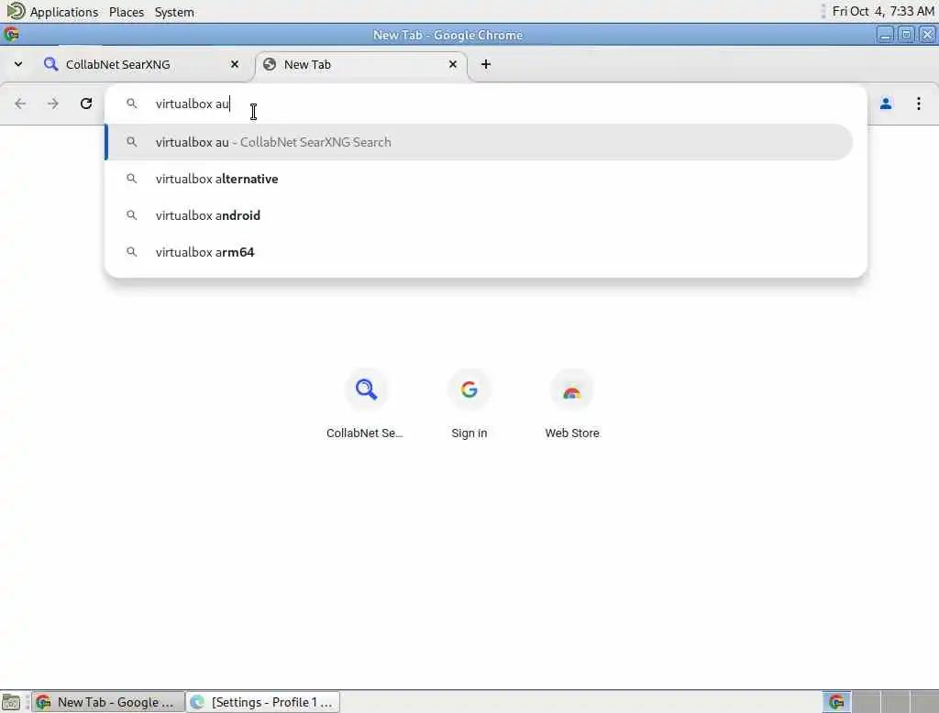
Task: Open the Chrome three-dot menu
Action: pyautogui.click(x=918, y=104)
